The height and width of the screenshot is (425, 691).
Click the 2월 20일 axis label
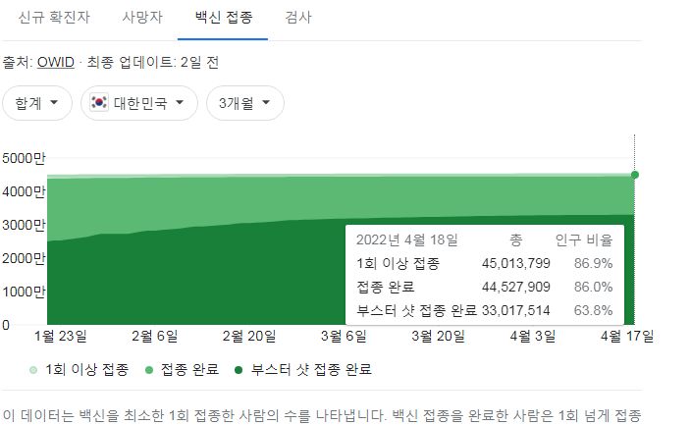pyautogui.click(x=249, y=337)
